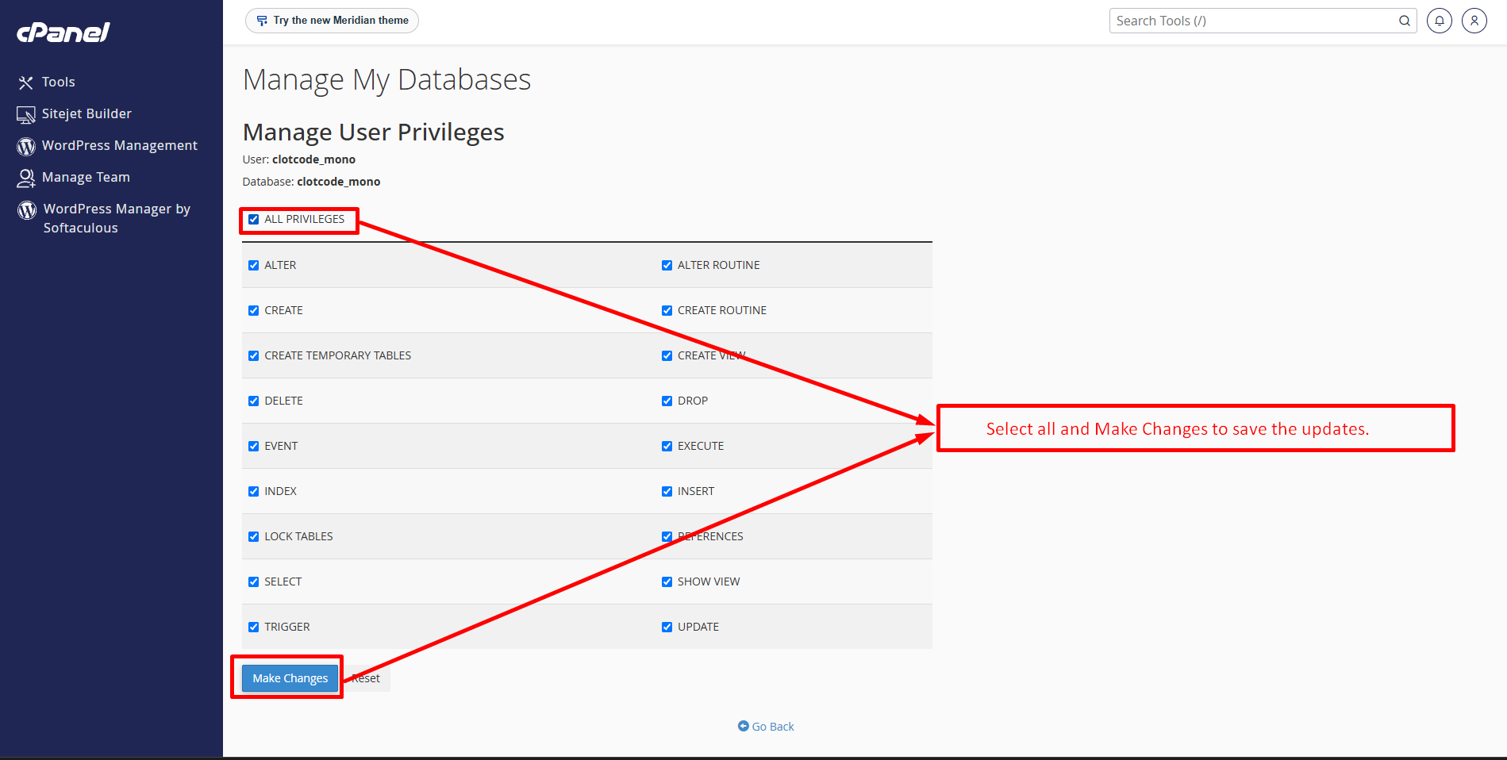Uncheck the CREATE privilege checkbox

click(x=254, y=311)
